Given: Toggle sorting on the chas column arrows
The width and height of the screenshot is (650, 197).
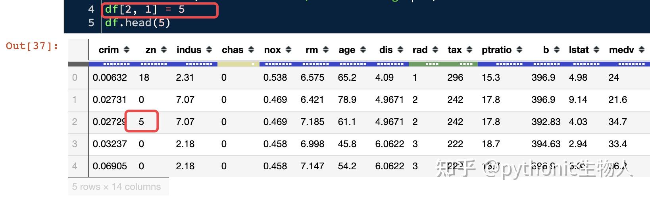Looking at the screenshot, I should tap(251, 50).
